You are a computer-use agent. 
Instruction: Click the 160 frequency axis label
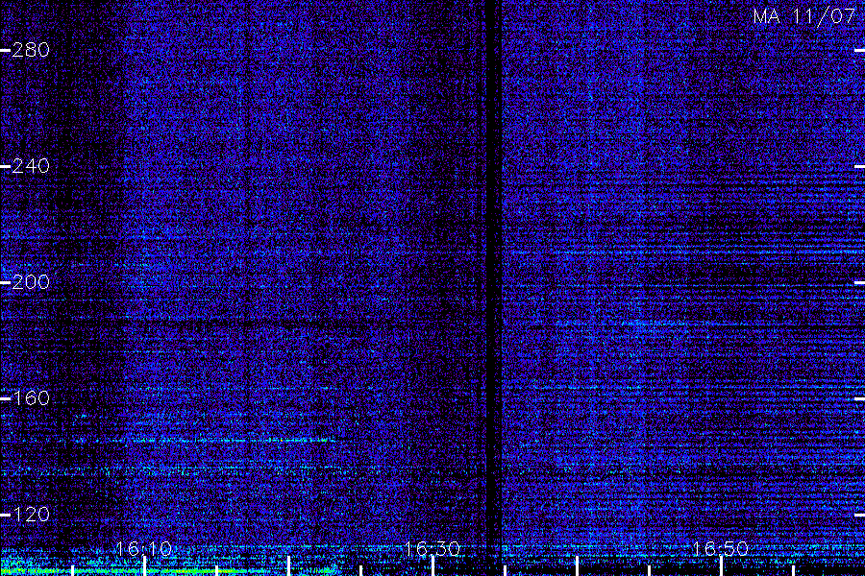31,398
